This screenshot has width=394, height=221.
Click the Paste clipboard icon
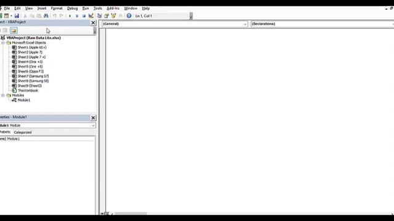[39, 16]
